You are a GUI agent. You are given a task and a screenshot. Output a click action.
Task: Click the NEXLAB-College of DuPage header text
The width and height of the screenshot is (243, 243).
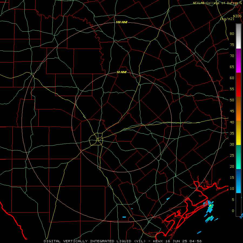point(217,3)
